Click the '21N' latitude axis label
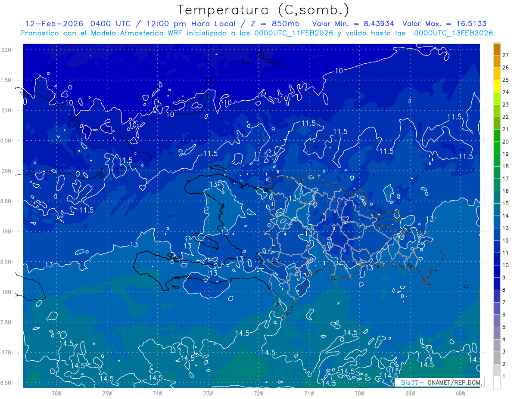 click(x=7, y=110)
